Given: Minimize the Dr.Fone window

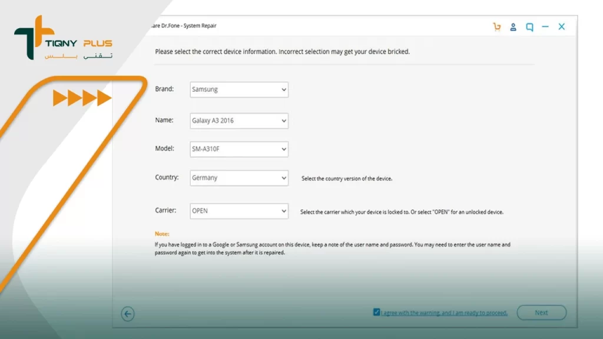Looking at the screenshot, I should (x=545, y=26).
